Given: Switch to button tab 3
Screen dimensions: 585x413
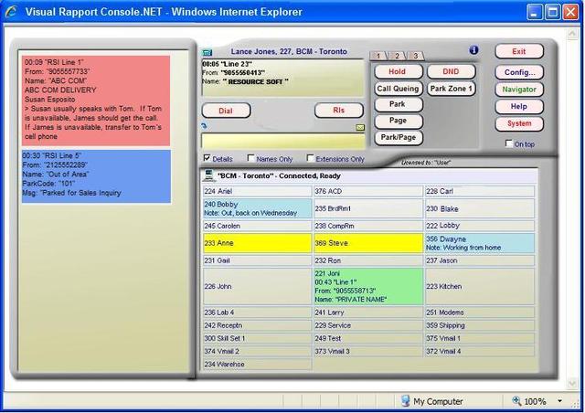Looking at the screenshot, I should (x=416, y=56).
